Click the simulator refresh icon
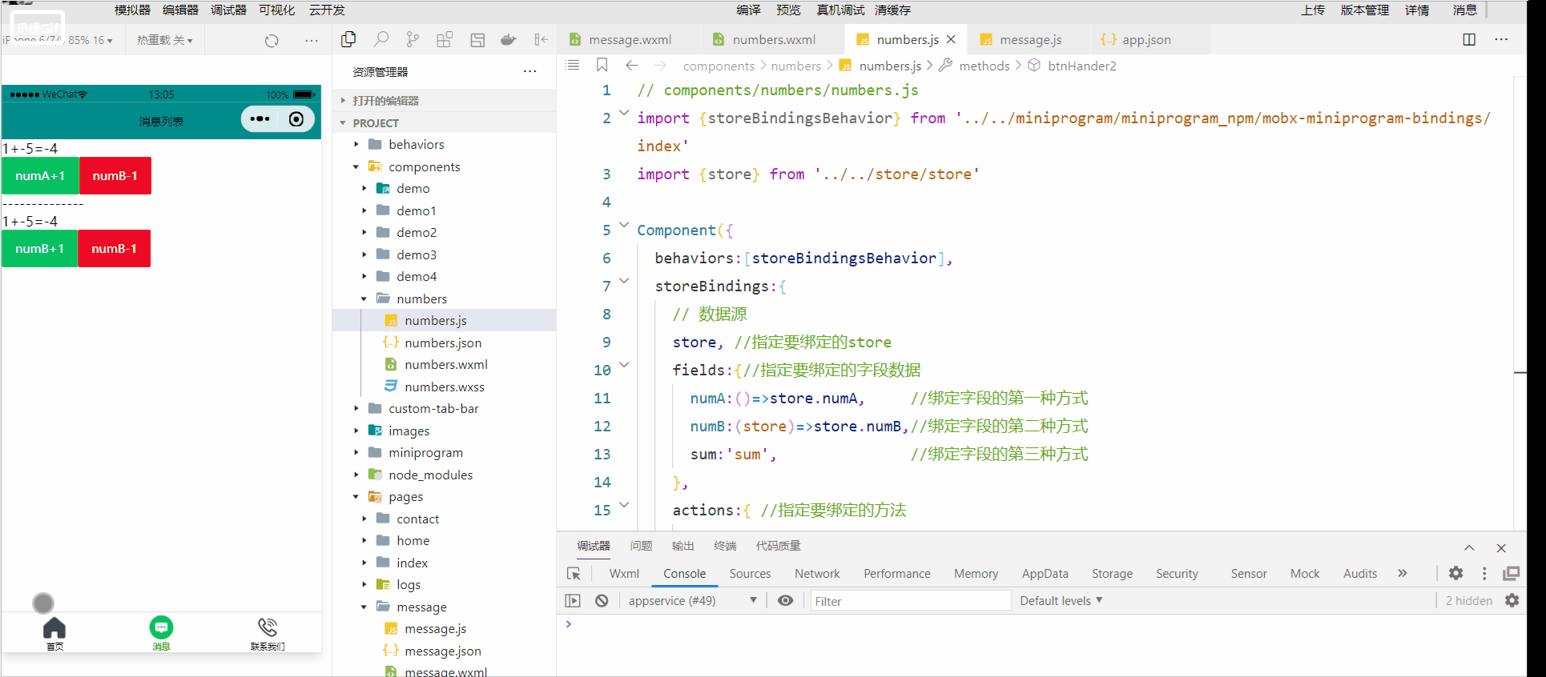The height and width of the screenshot is (677, 1546). click(272, 40)
